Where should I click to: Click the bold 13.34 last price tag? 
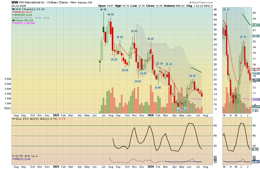coord(256,80)
